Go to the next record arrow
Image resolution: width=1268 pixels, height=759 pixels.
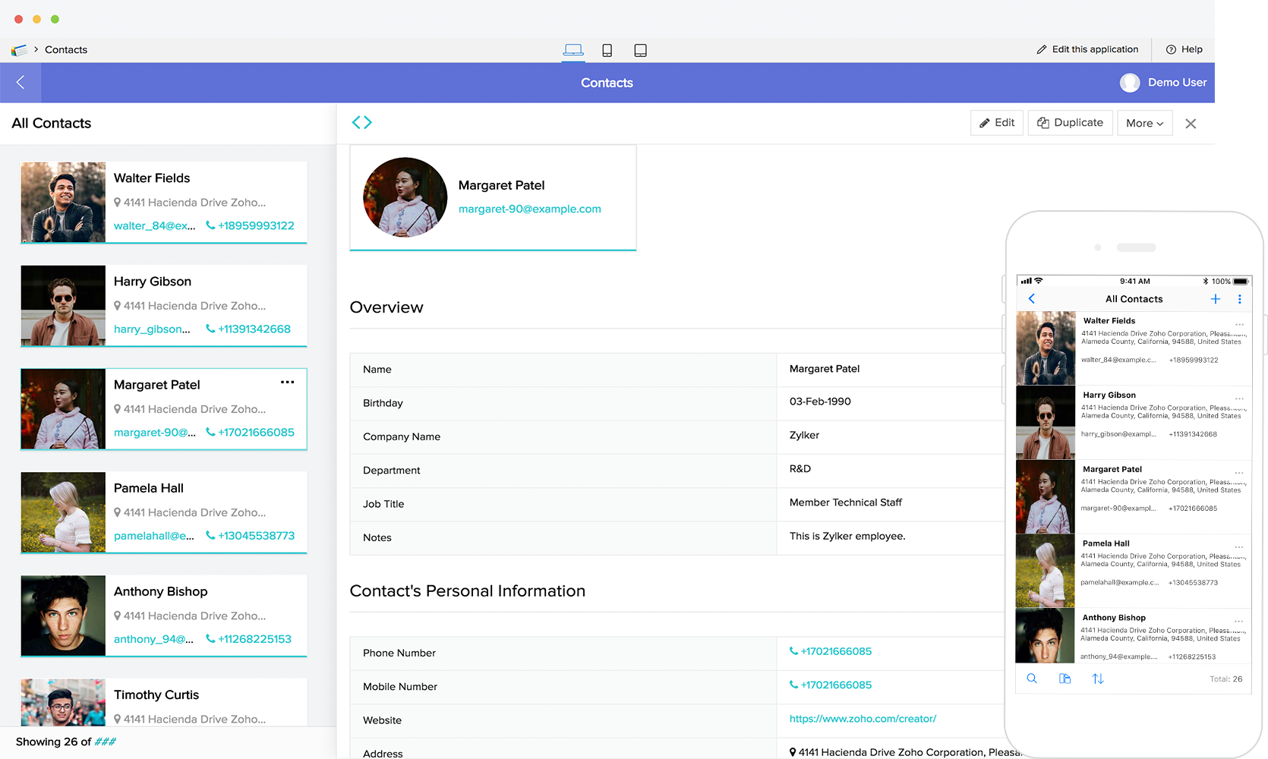(x=367, y=122)
